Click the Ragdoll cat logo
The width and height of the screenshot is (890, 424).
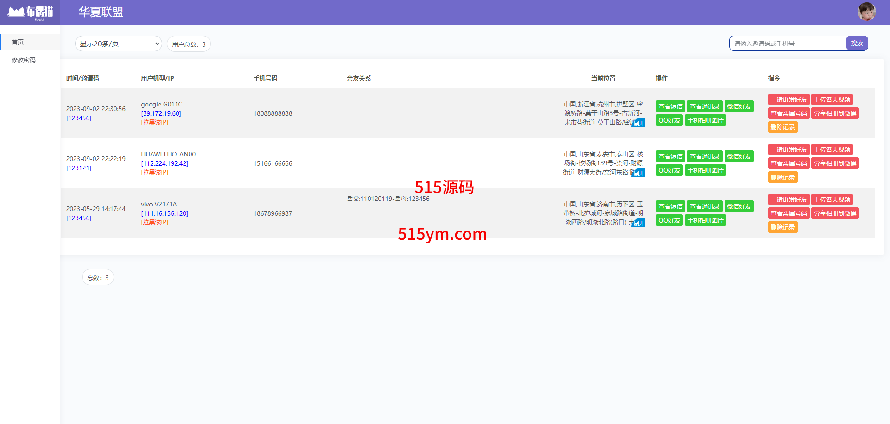click(x=30, y=12)
